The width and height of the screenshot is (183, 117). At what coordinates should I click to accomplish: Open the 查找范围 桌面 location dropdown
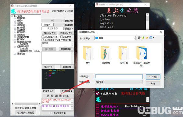[115, 38]
